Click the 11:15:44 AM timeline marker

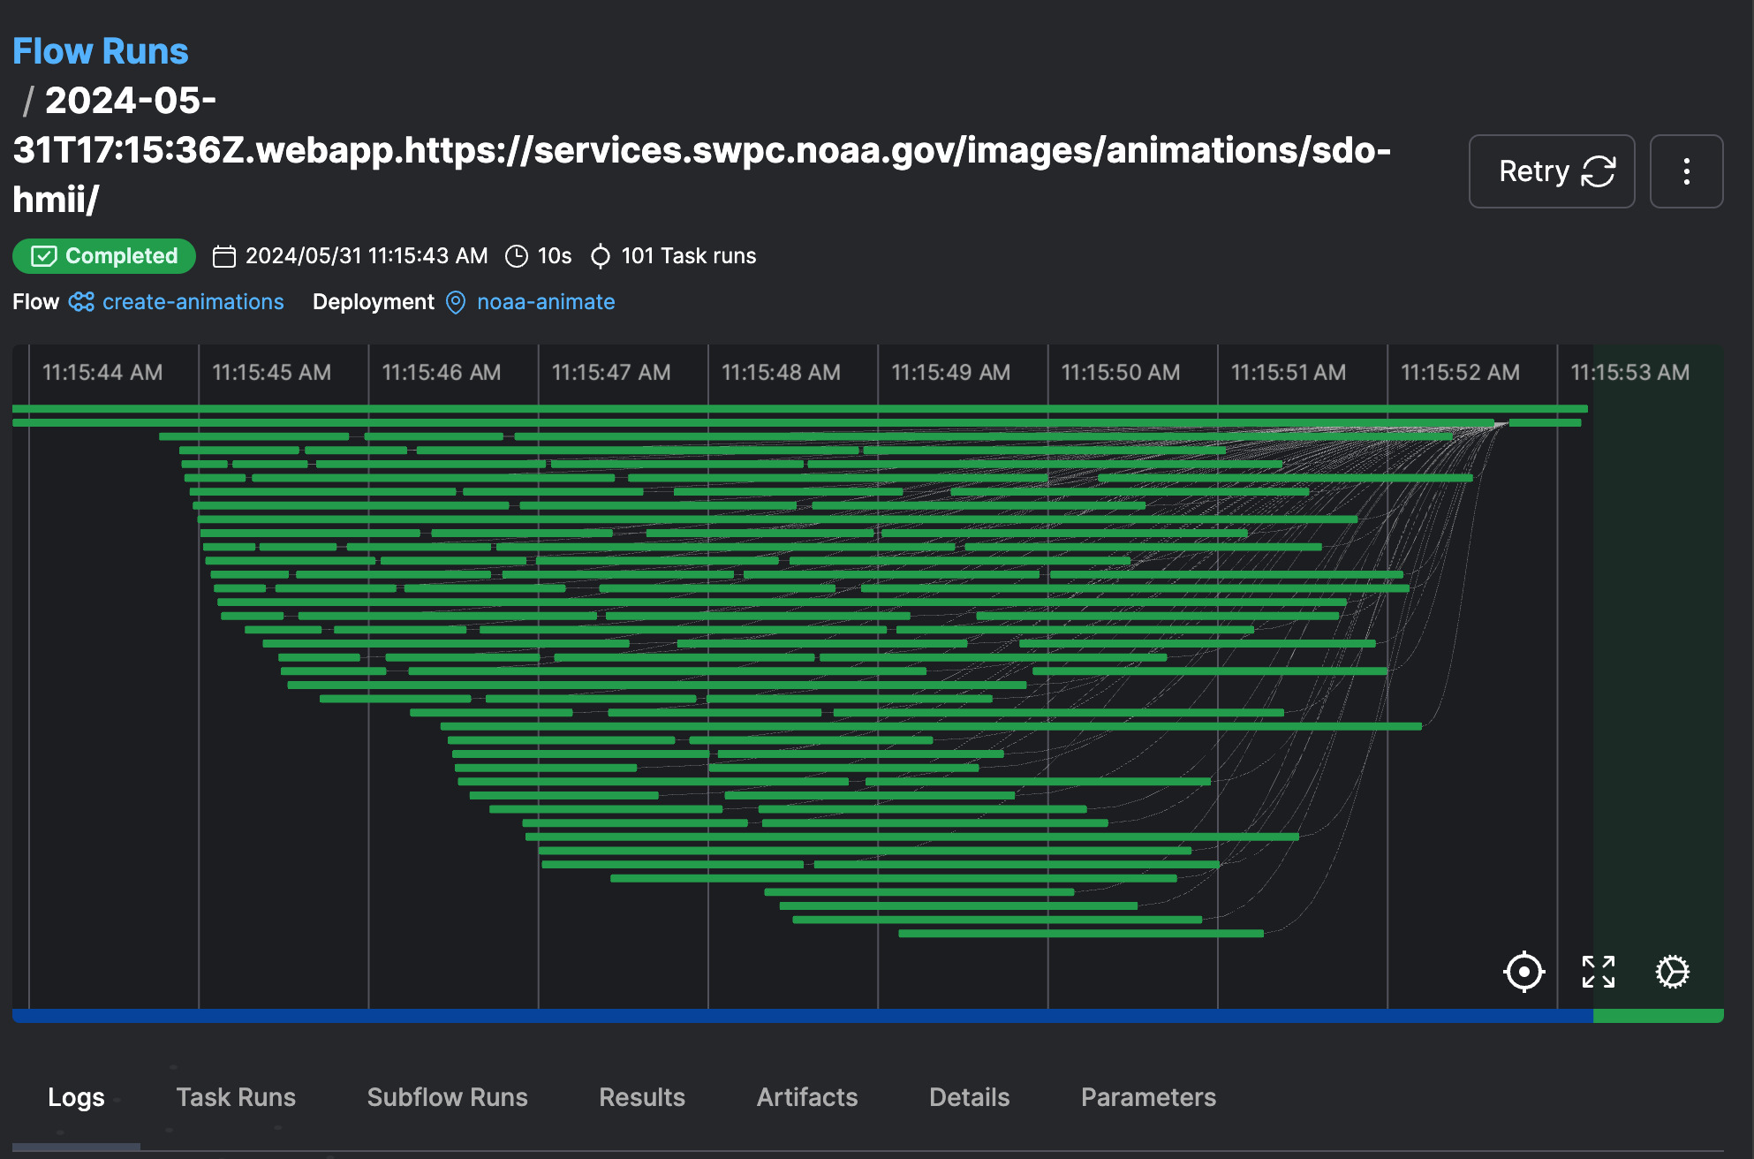(x=102, y=373)
